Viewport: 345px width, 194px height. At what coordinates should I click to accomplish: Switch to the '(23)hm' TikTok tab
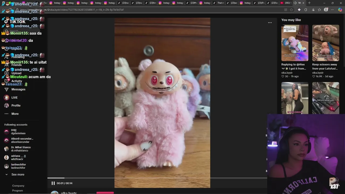pos(150,3)
